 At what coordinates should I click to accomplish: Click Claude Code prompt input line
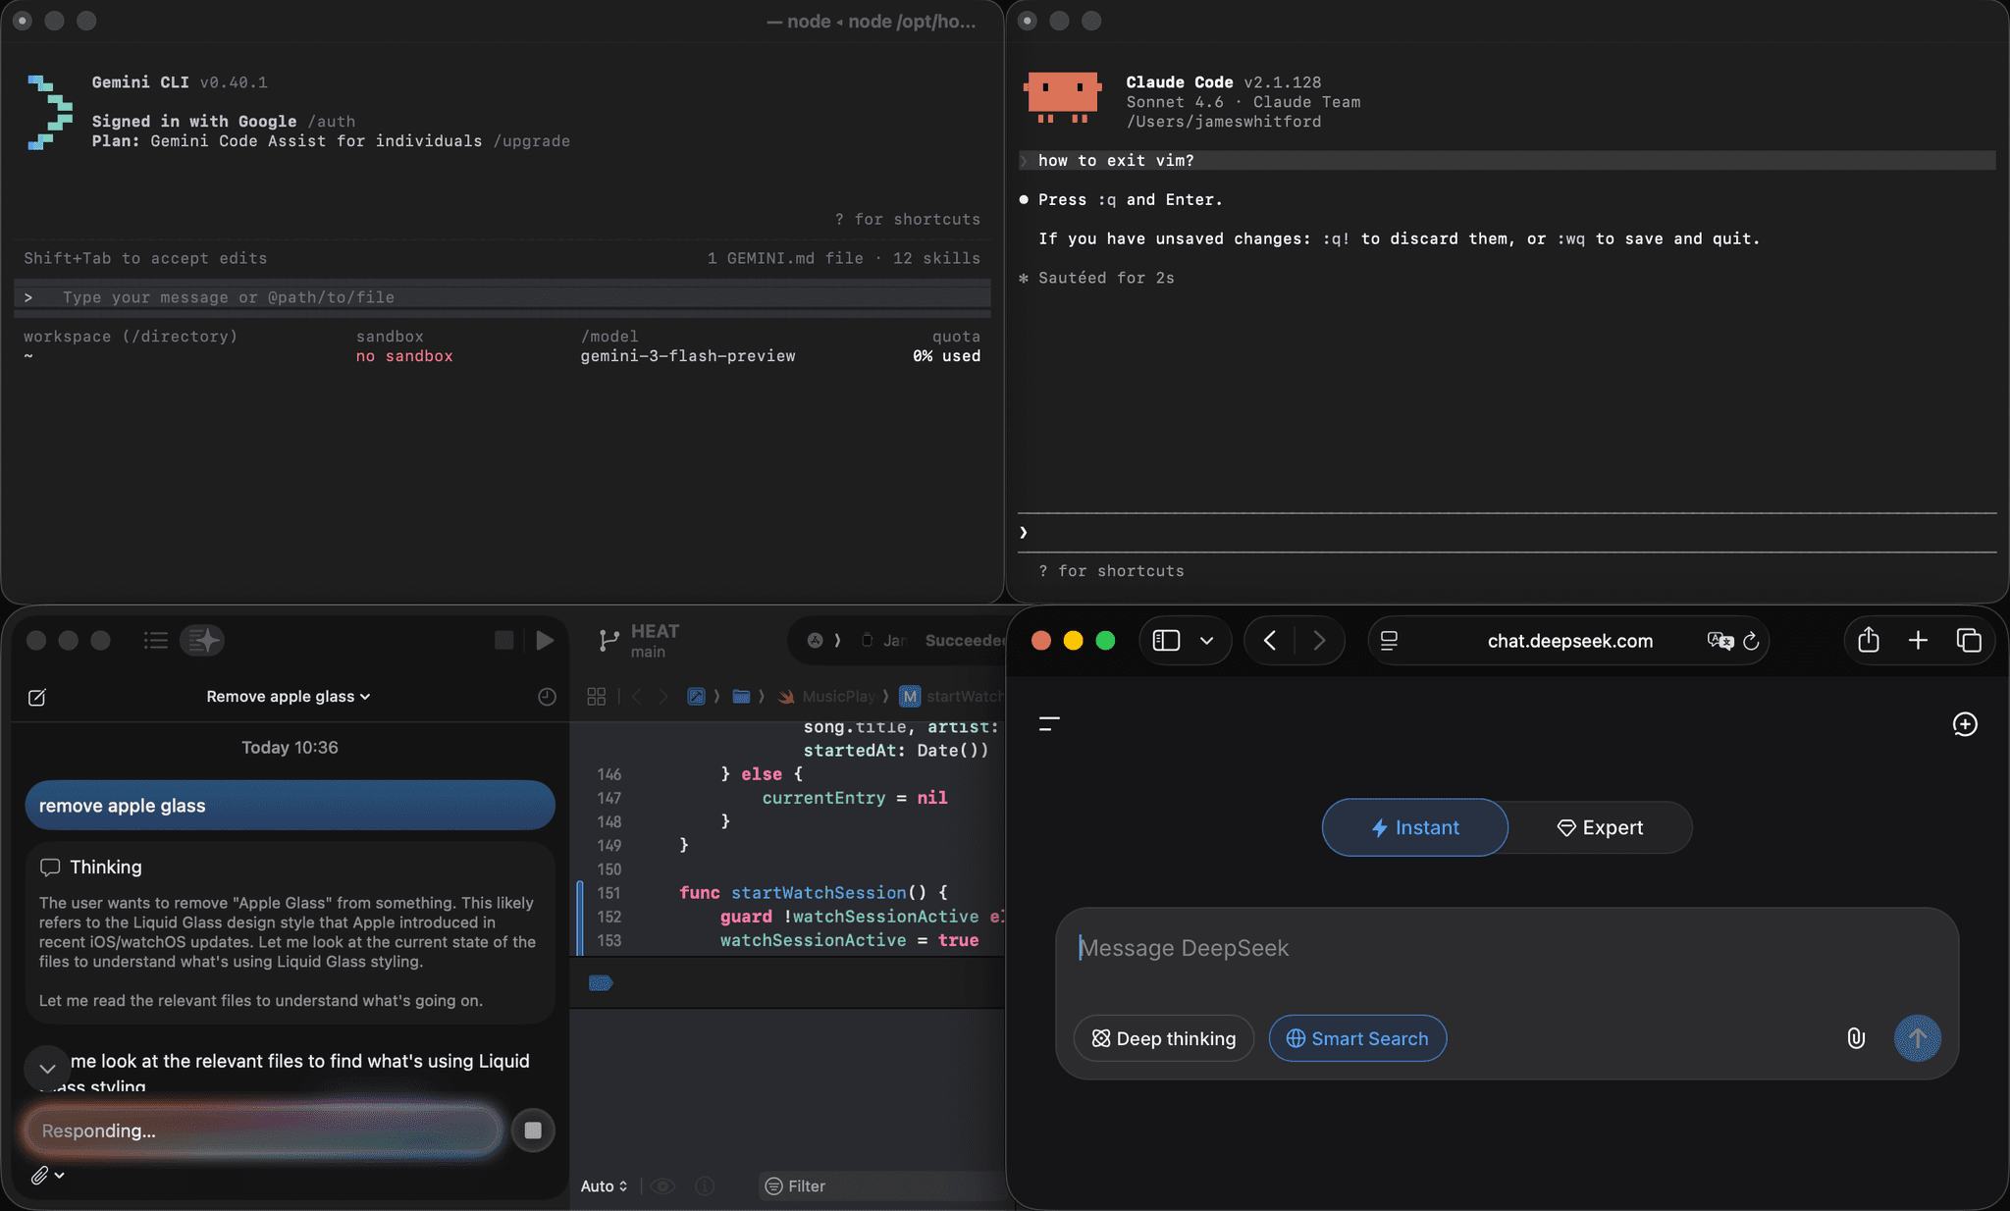[x=1507, y=532]
